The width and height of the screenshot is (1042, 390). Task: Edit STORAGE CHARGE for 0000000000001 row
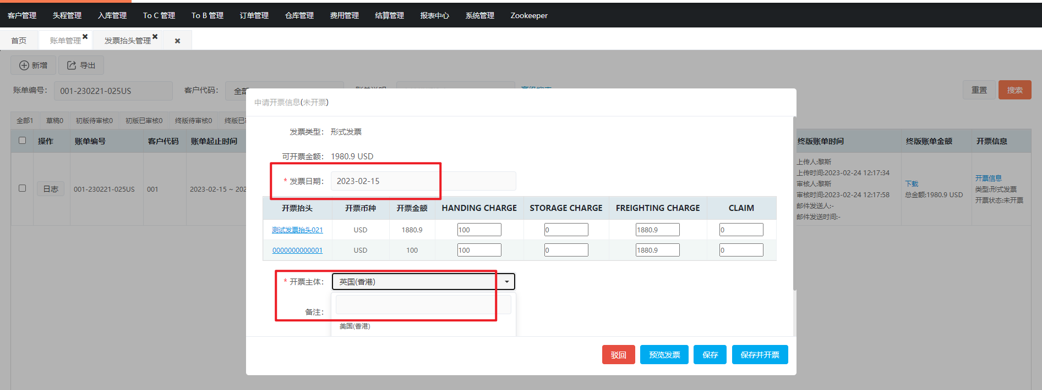tap(566, 250)
